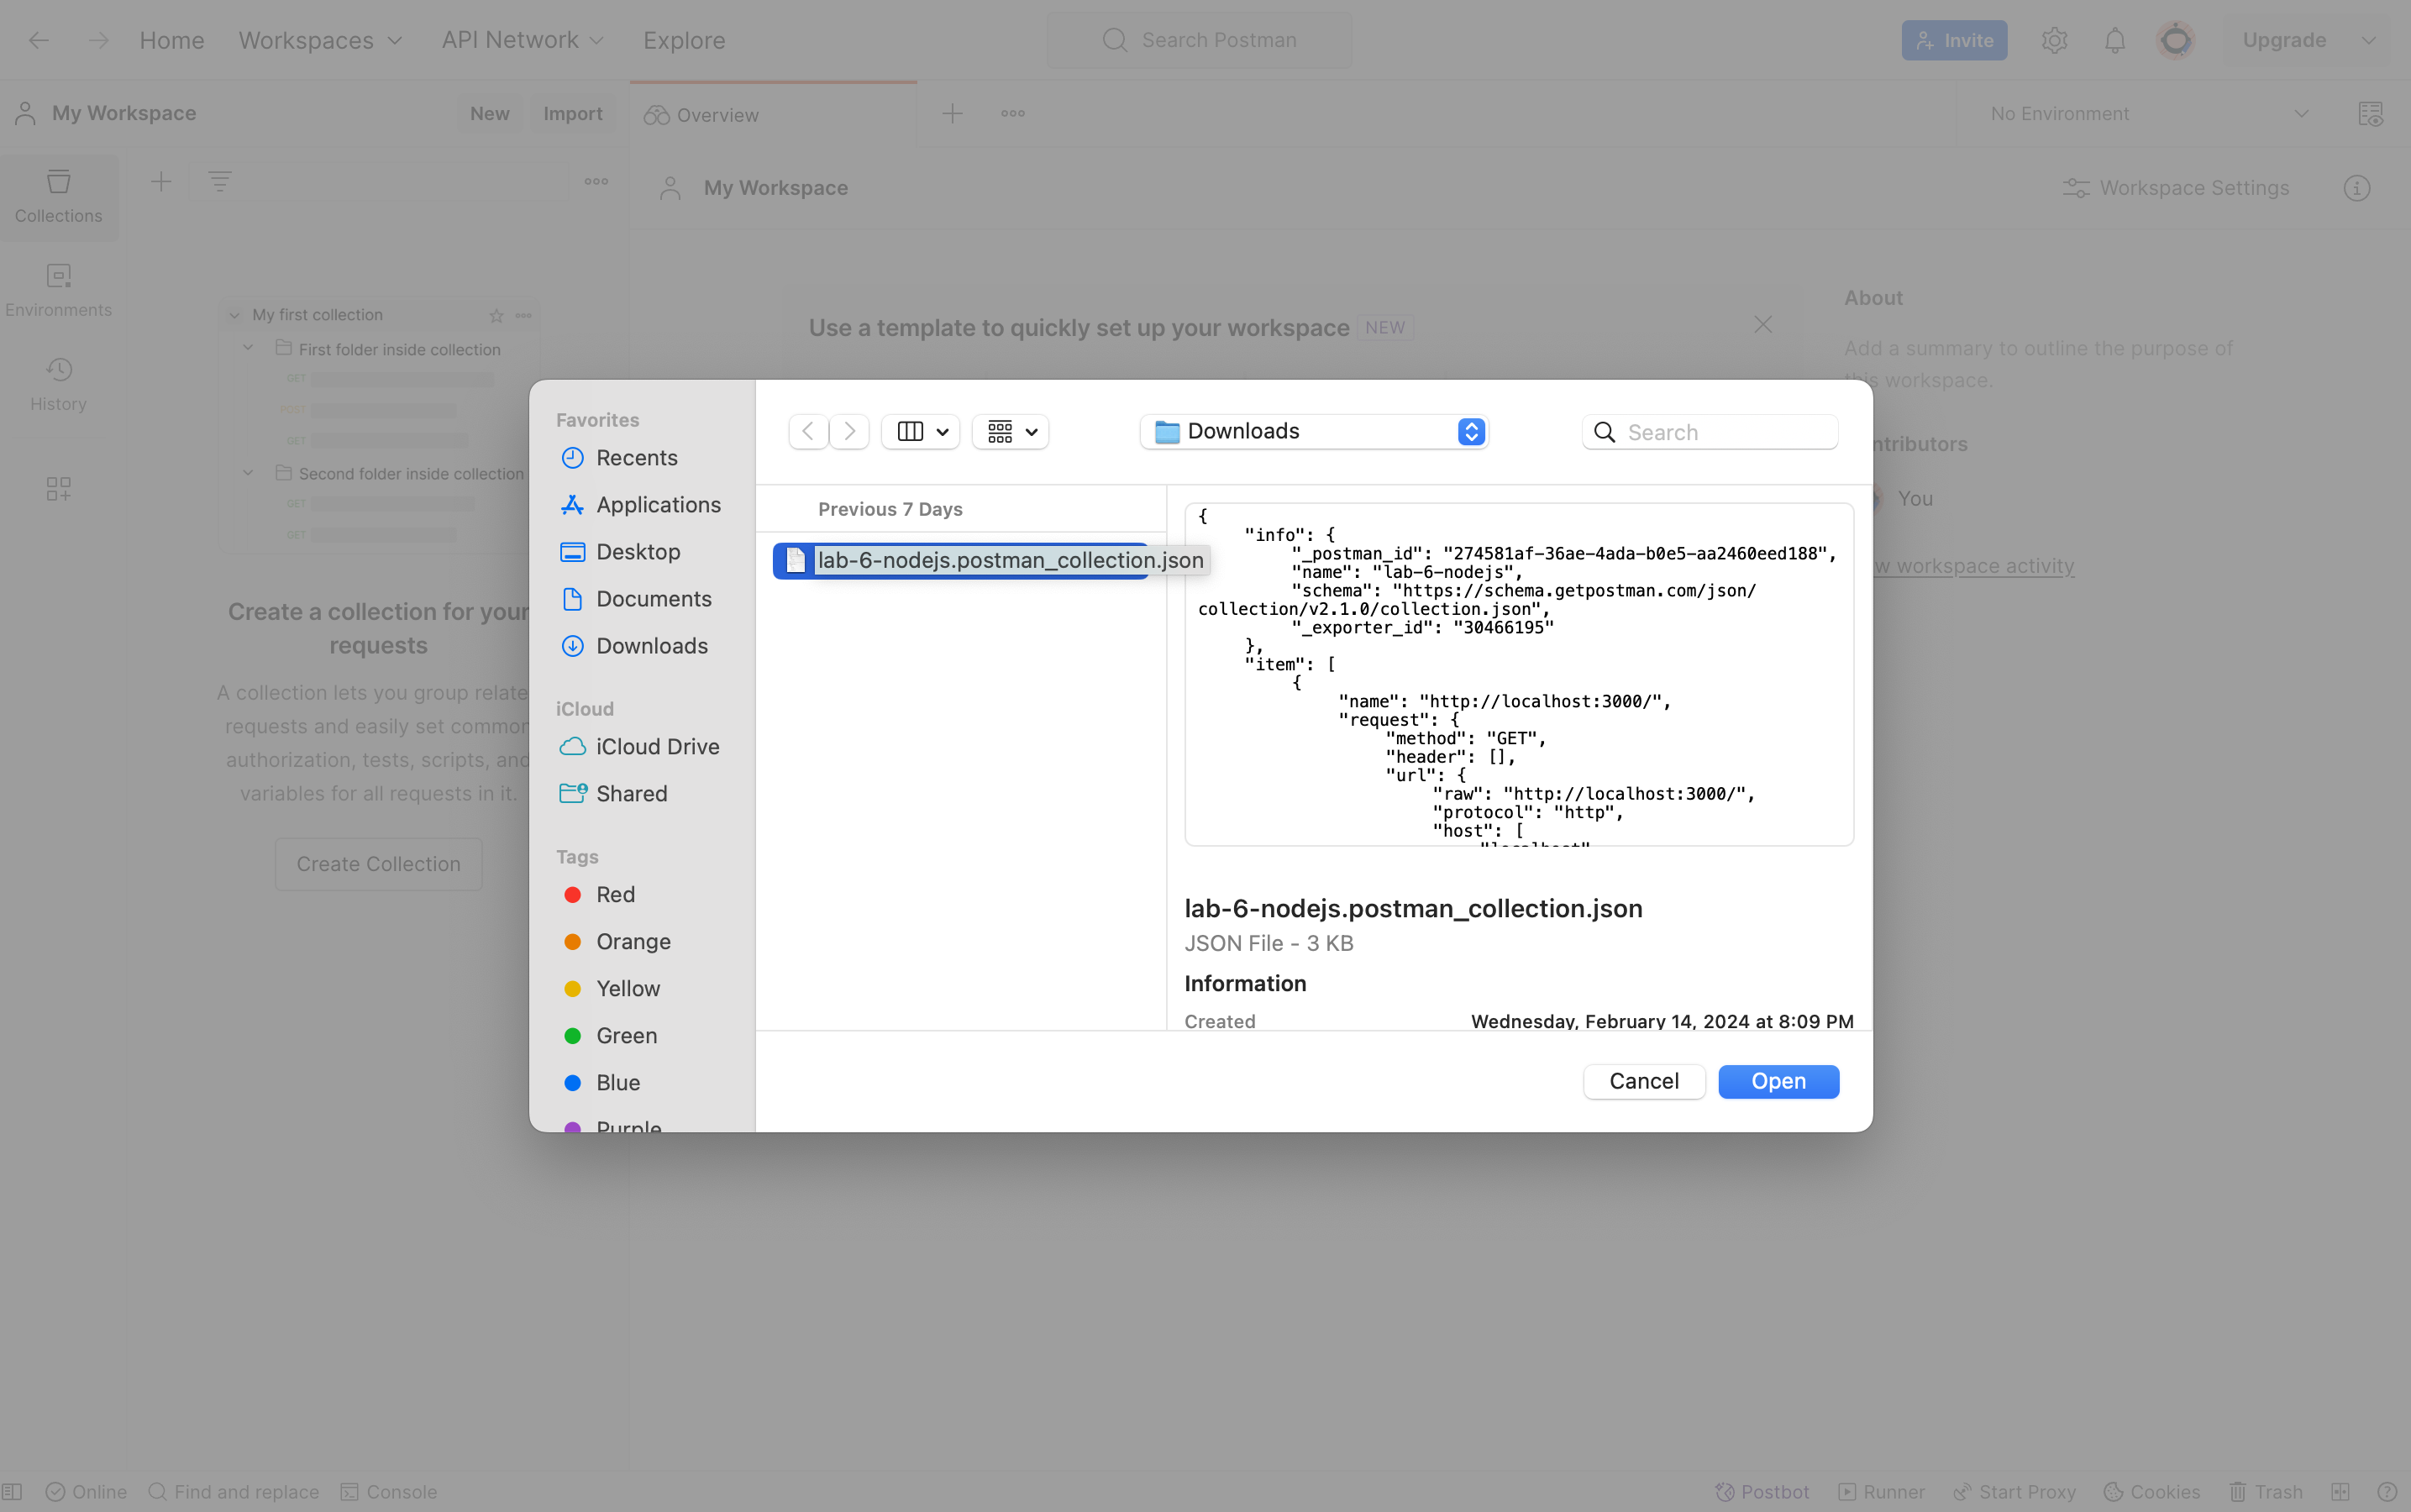
Task: Open the No Environment dropdown
Action: pyautogui.click(x=2150, y=113)
